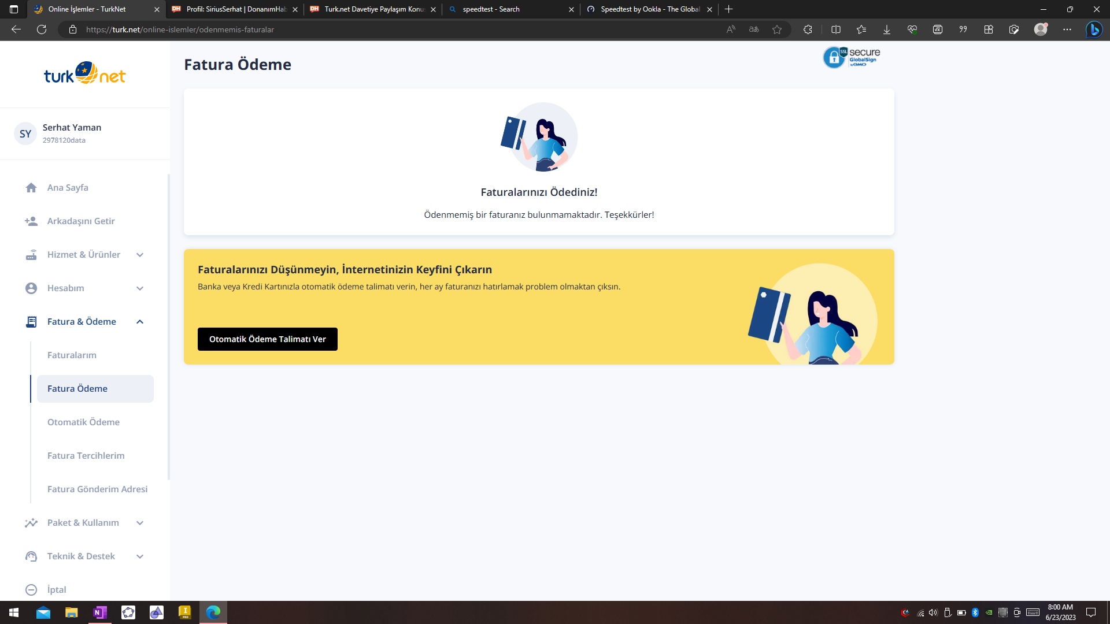Close the speedtest - Search tab
Image resolution: width=1110 pixels, height=624 pixels.
point(571,9)
